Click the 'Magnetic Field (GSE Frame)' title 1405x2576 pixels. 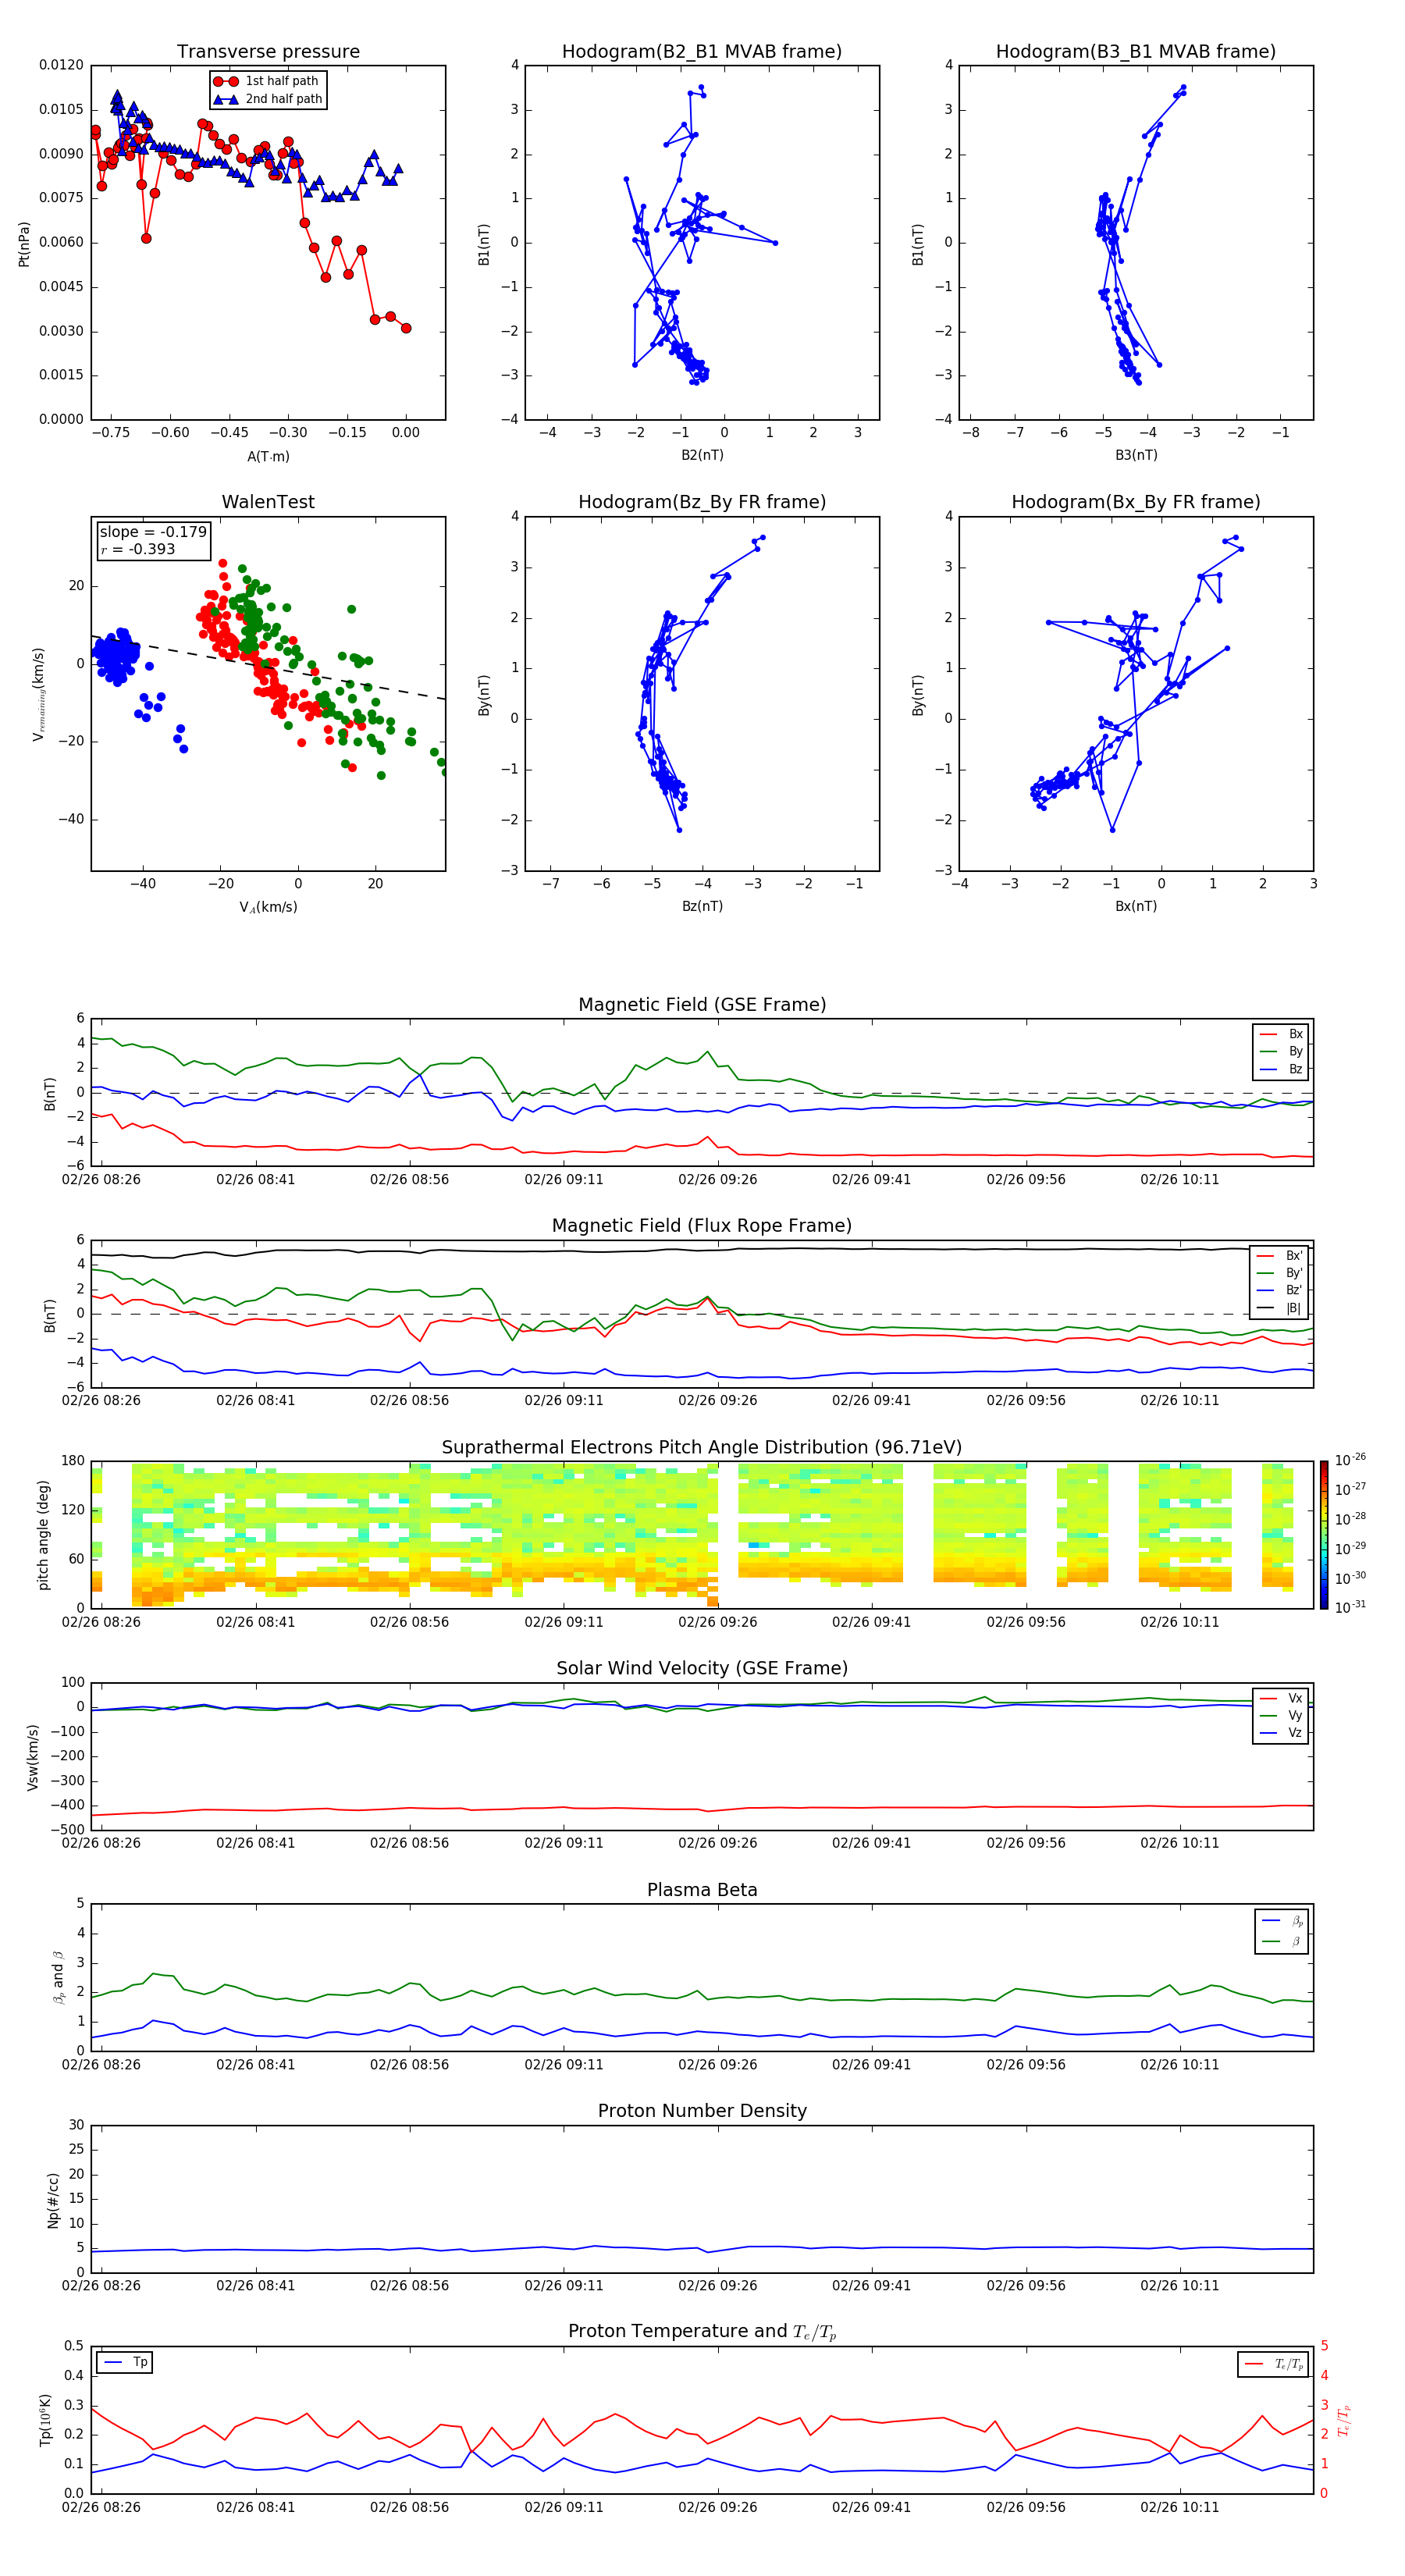702,1005
